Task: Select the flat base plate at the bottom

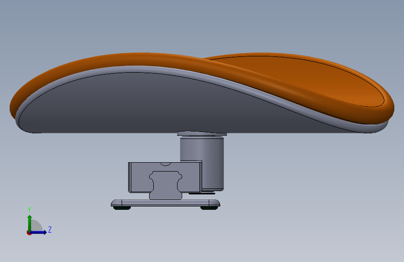Action: [x=165, y=203]
